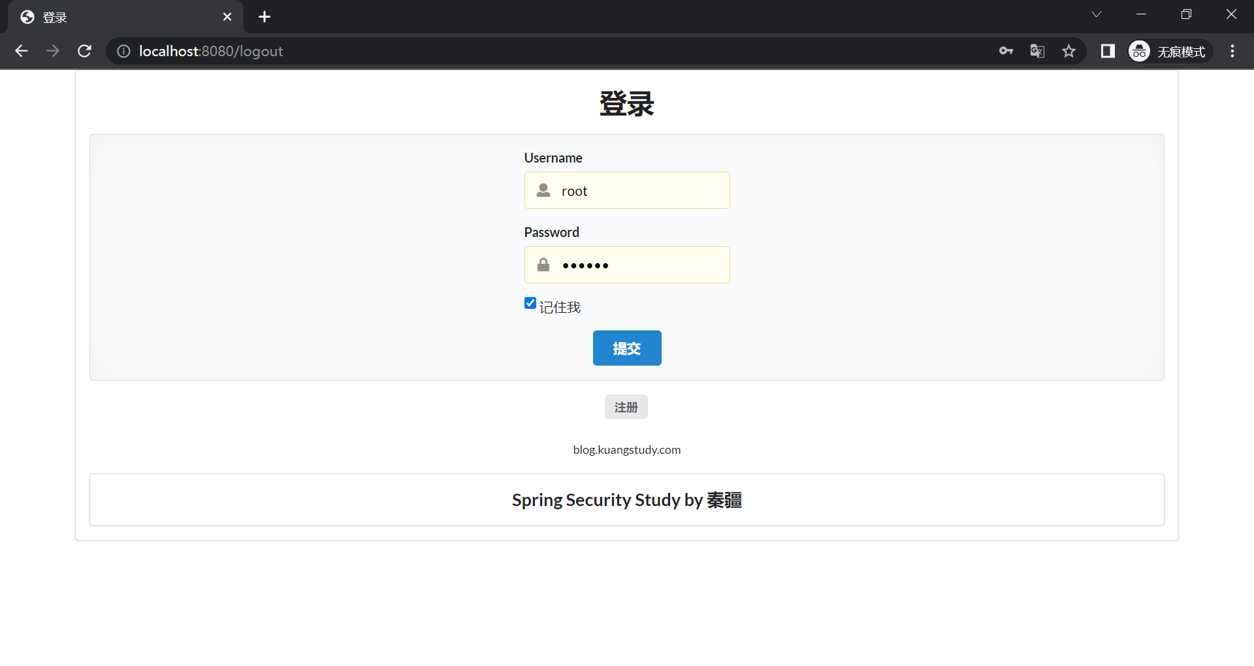1254x666 pixels.
Task: View site information icon in address bar
Action: coord(123,51)
